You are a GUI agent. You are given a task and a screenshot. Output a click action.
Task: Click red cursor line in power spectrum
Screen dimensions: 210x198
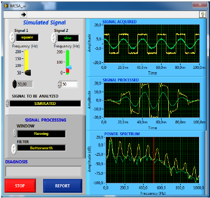154,160
